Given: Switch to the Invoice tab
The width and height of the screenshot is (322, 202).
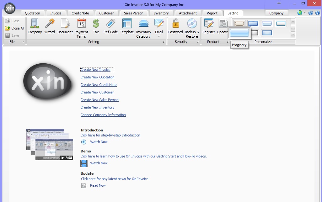Looking at the screenshot, I should 56,13.
